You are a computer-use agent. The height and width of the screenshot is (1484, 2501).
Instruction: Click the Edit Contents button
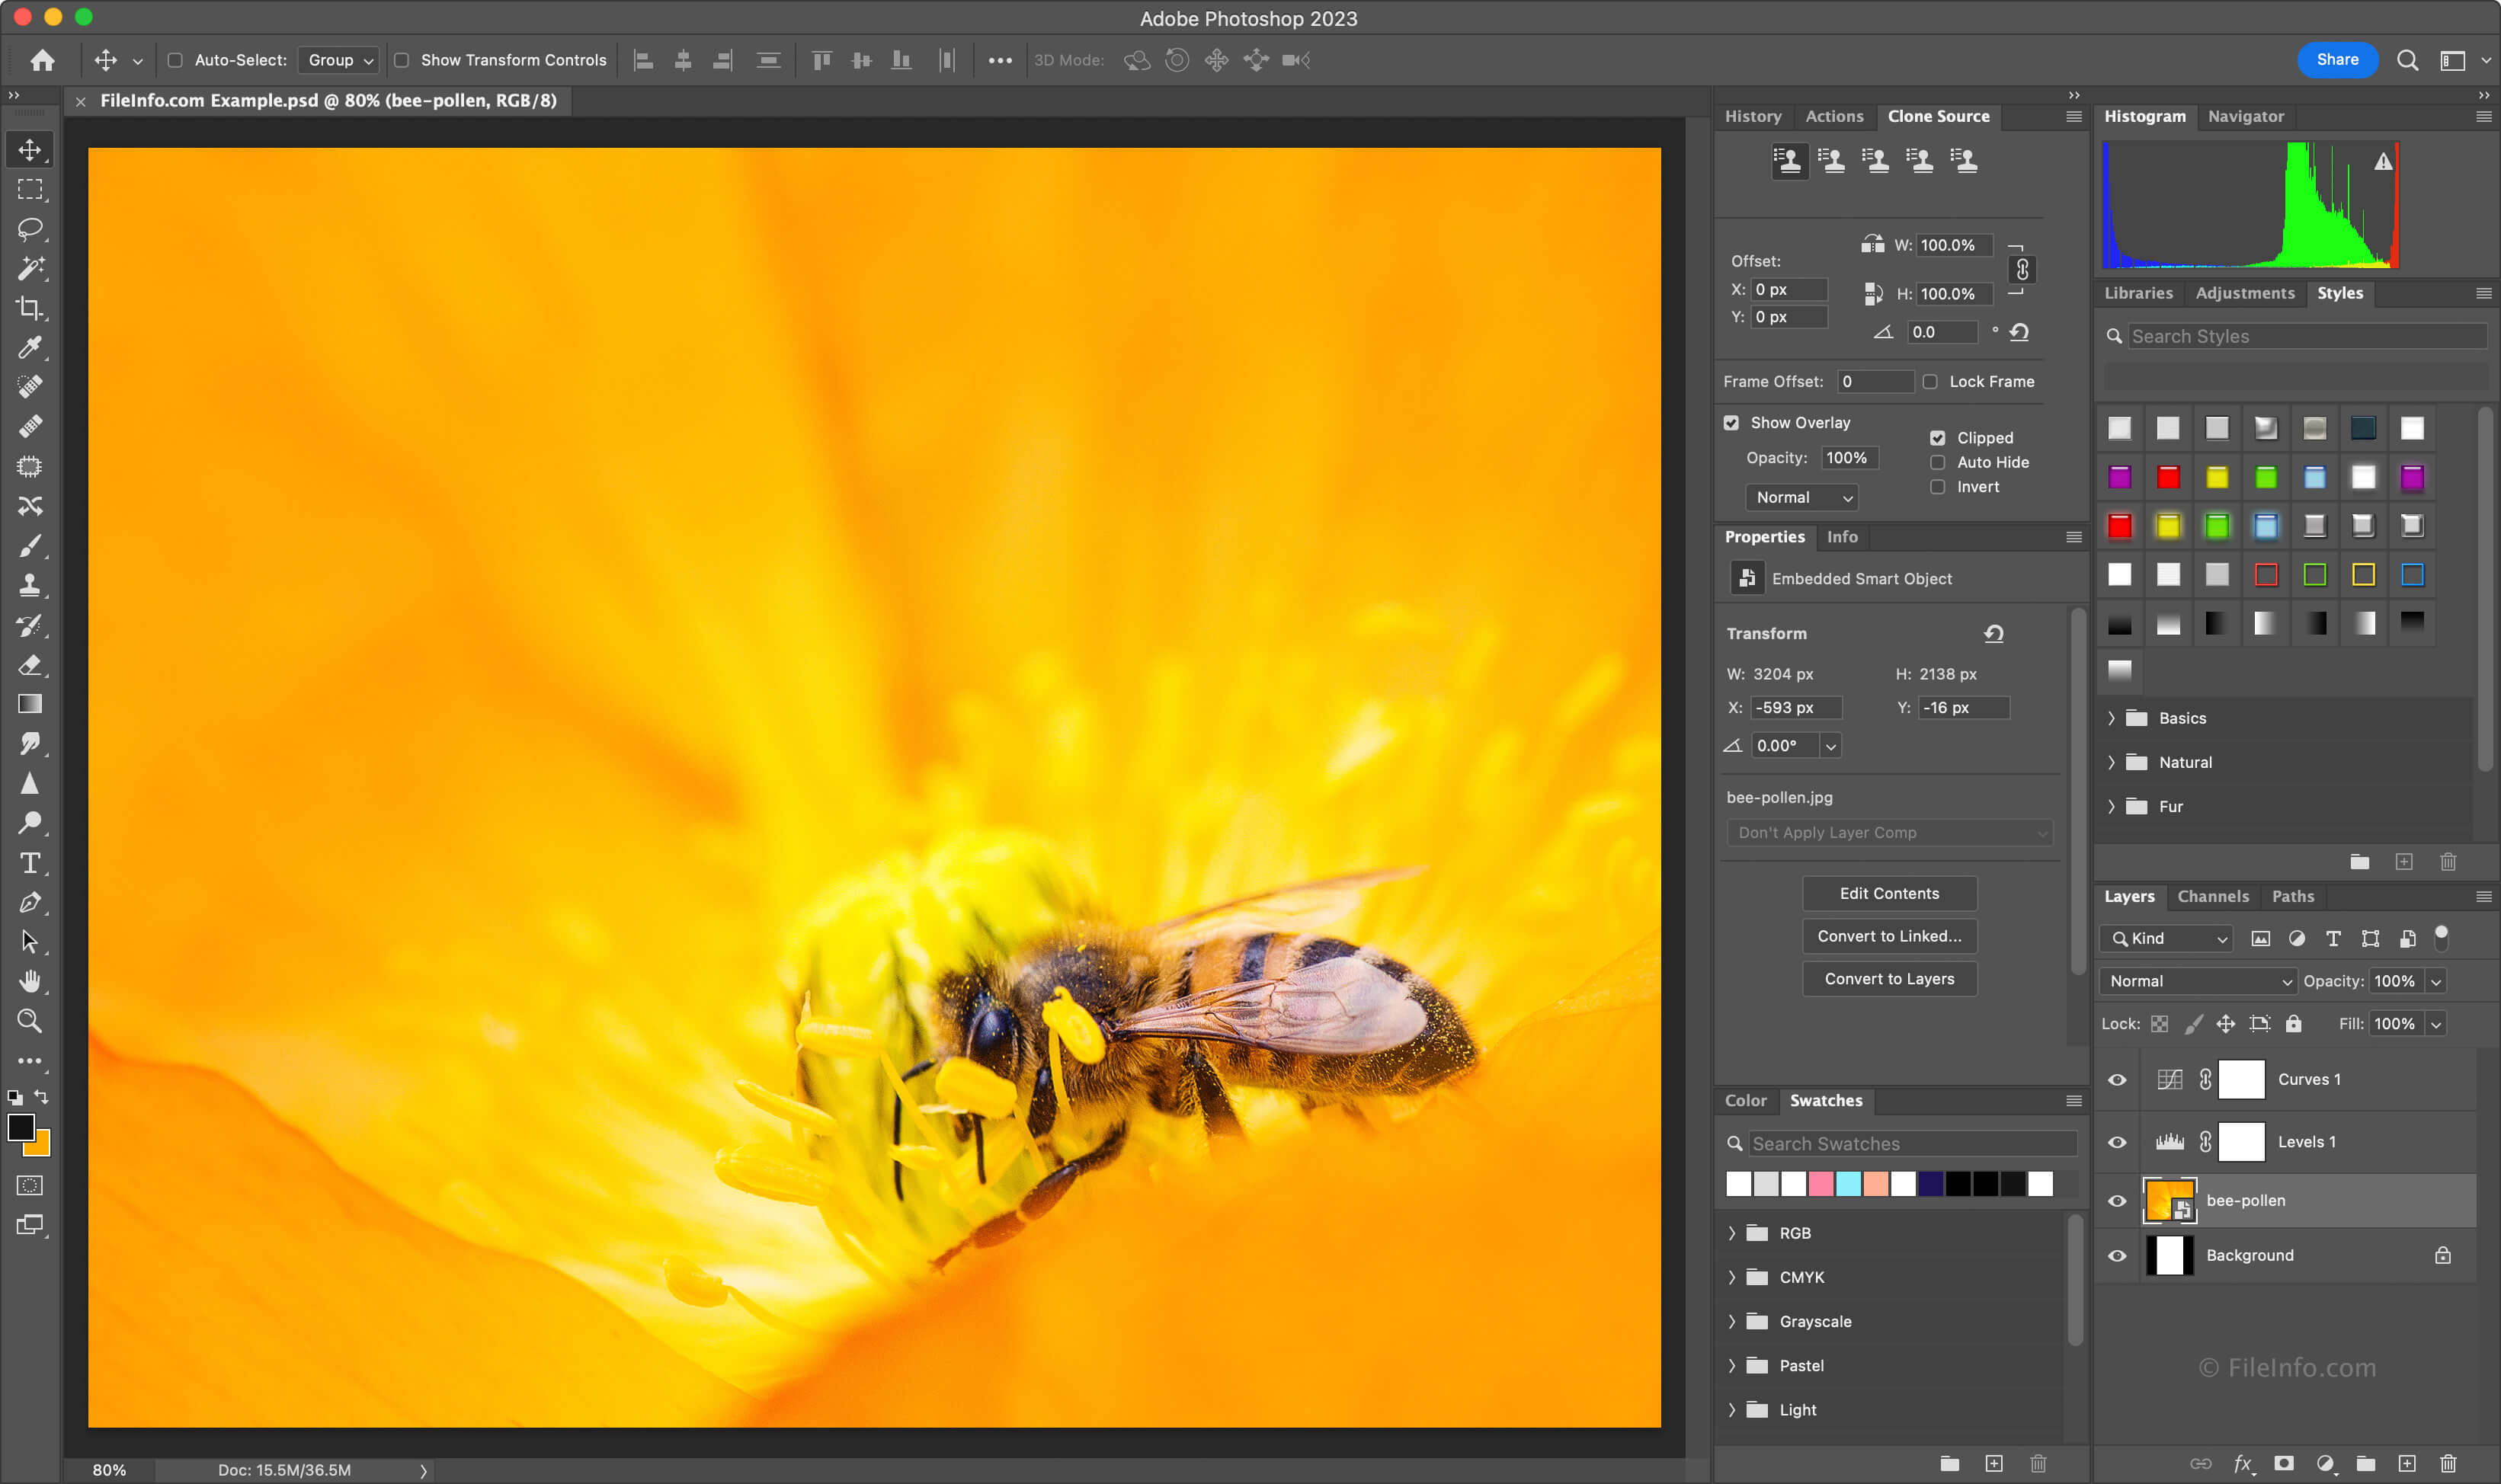(x=1888, y=892)
